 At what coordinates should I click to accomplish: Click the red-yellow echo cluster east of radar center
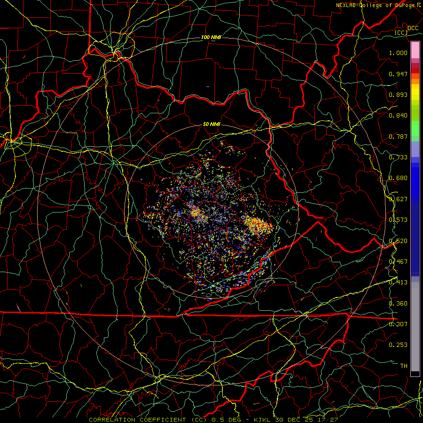point(258,225)
